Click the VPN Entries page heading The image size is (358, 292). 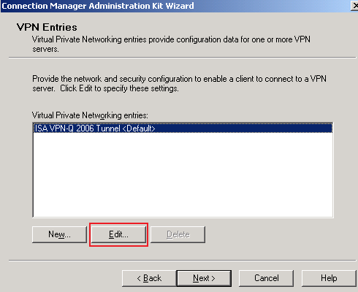(x=47, y=27)
